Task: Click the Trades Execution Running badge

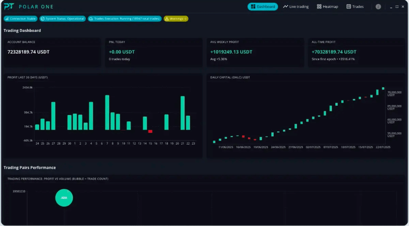Action: [125, 19]
